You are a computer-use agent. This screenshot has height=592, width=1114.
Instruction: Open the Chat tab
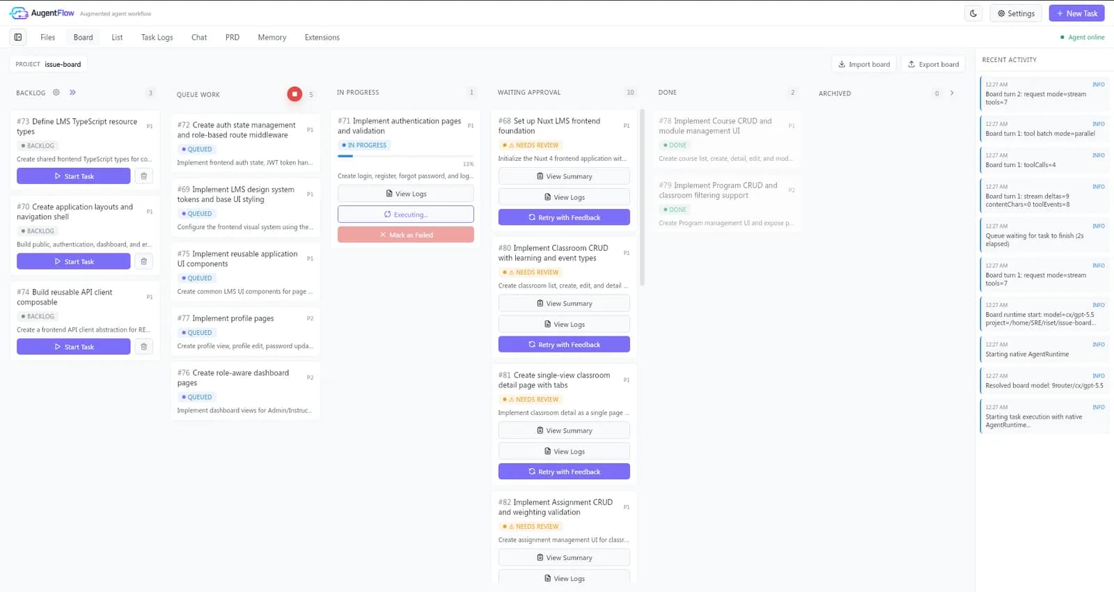click(x=199, y=38)
